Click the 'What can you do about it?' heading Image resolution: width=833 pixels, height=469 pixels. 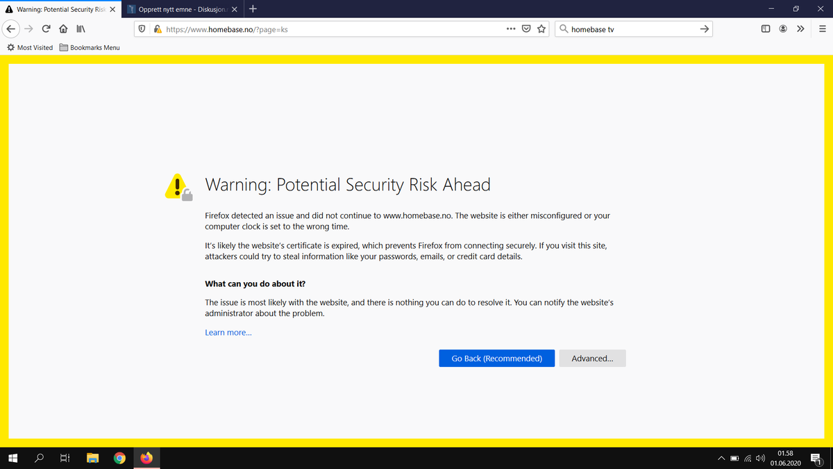pos(255,284)
